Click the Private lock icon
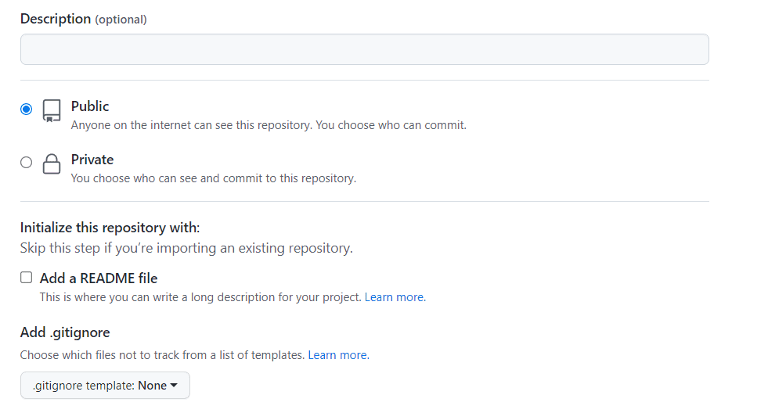This screenshot has height=413, width=768. click(x=52, y=163)
